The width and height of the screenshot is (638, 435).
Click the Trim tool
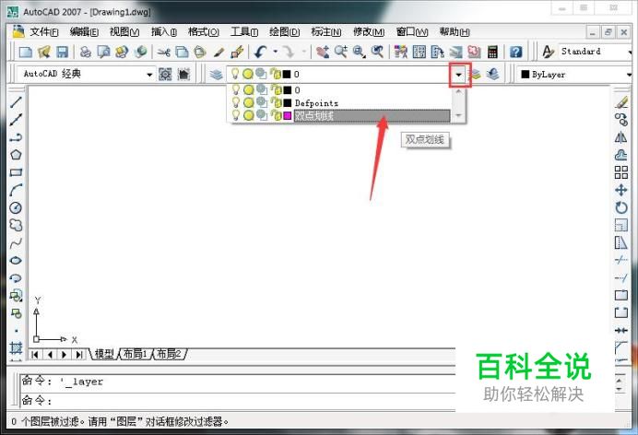point(620,260)
